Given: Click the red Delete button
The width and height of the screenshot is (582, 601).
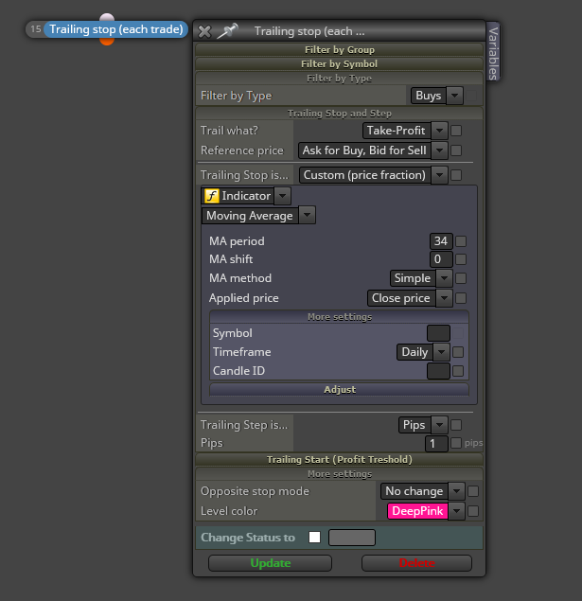Looking at the screenshot, I should click(x=417, y=563).
